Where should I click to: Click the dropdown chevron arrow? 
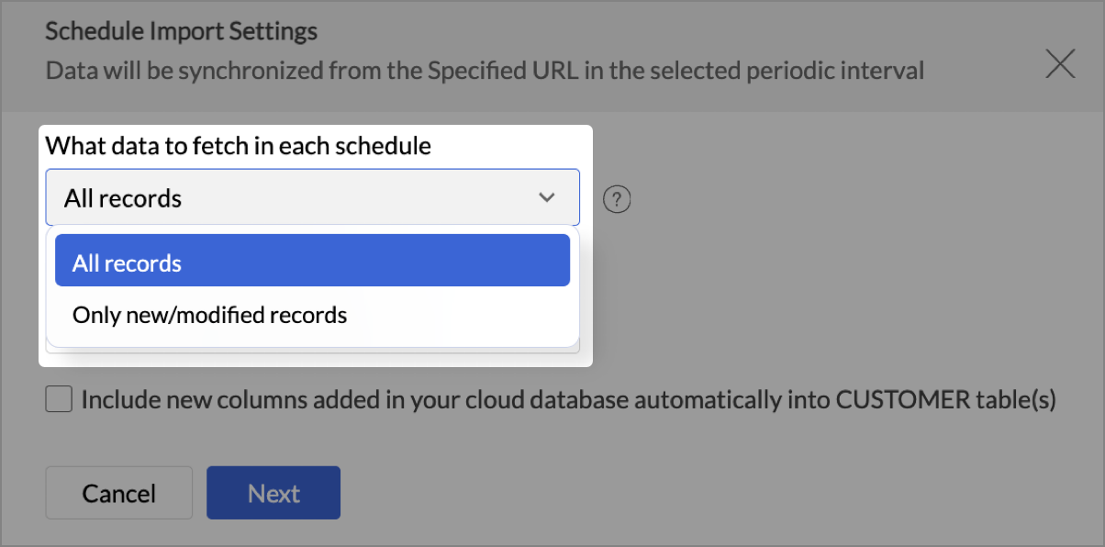coord(547,197)
